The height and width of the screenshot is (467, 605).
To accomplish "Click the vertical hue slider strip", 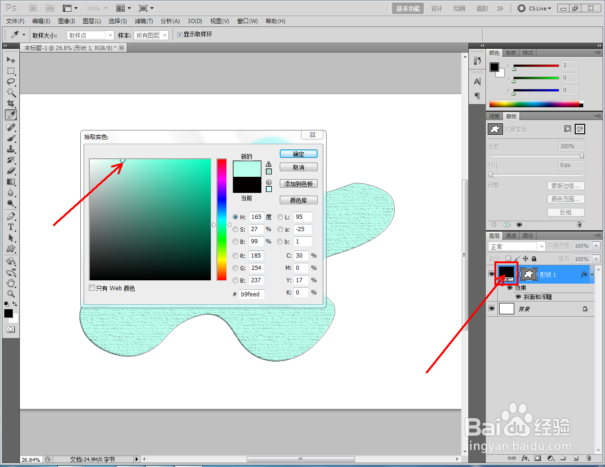I will coord(222,220).
